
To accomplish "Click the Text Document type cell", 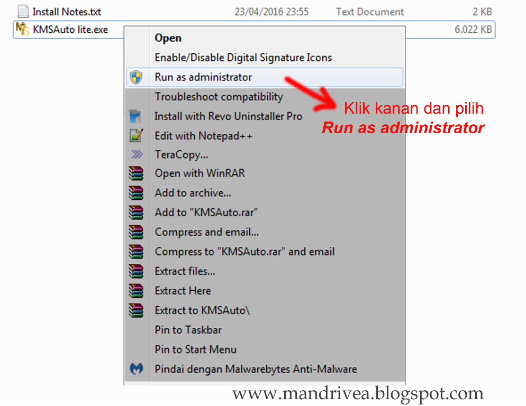I will pos(370,12).
